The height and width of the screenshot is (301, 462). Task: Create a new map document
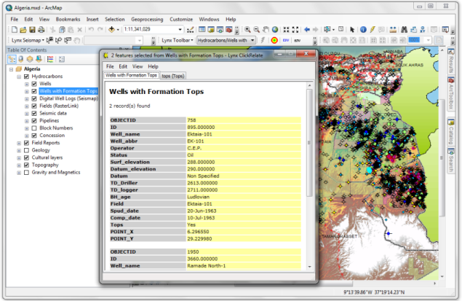pos(14,29)
